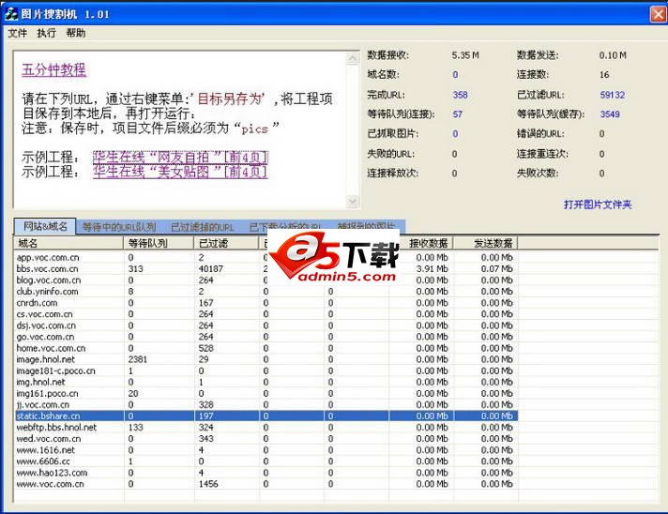Select the img.hnol.net row

point(266,382)
